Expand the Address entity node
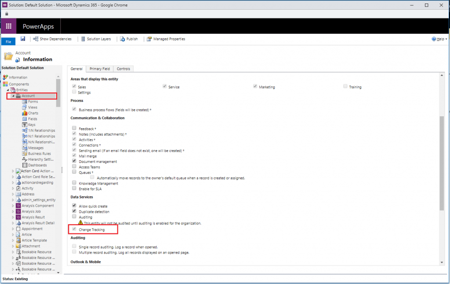Screen dimensions: 450x284 coord(13,194)
